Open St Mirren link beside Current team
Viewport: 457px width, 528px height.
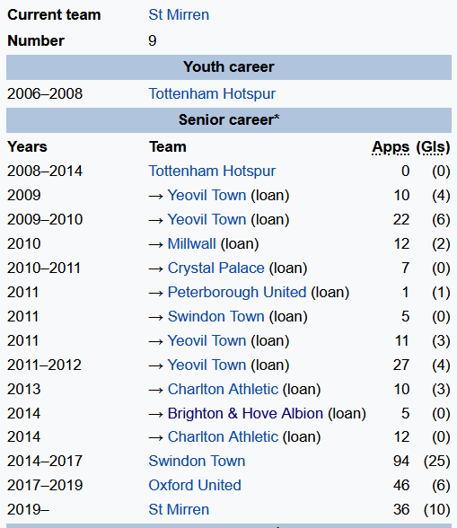(x=179, y=14)
